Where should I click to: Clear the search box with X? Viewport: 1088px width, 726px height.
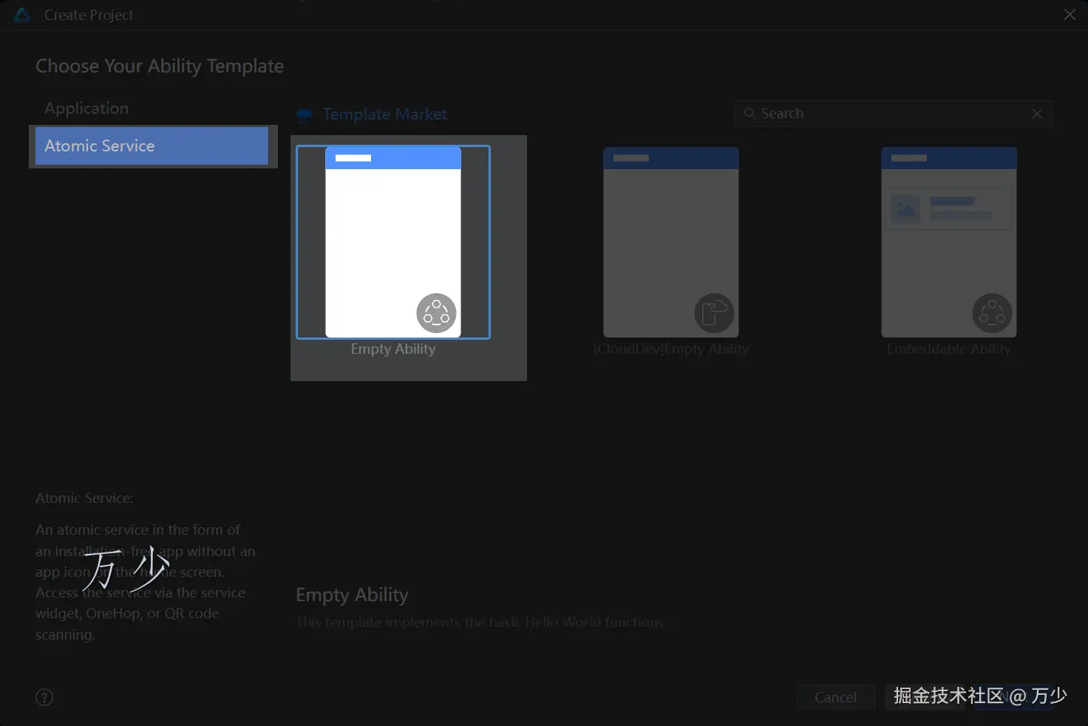[x=1037, y=114]
